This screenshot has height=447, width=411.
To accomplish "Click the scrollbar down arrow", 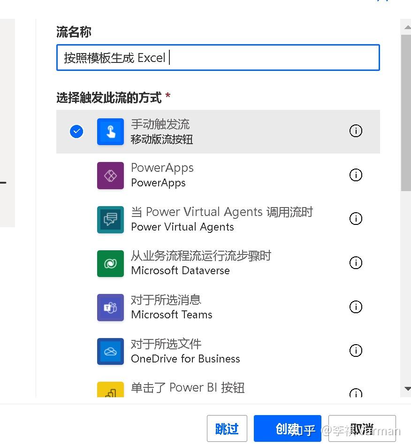I will click(x=407, y=389).
